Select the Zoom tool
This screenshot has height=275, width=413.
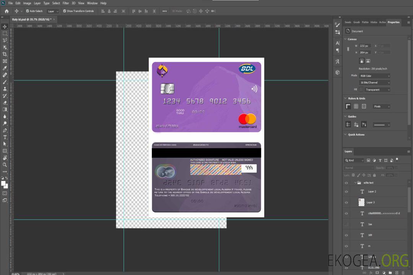coord(5,165)
